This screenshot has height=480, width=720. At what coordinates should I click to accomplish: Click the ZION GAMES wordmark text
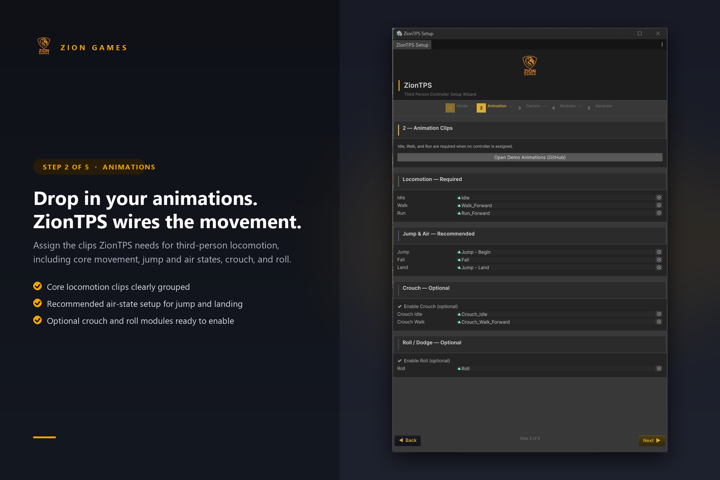(x=94, y=48)
